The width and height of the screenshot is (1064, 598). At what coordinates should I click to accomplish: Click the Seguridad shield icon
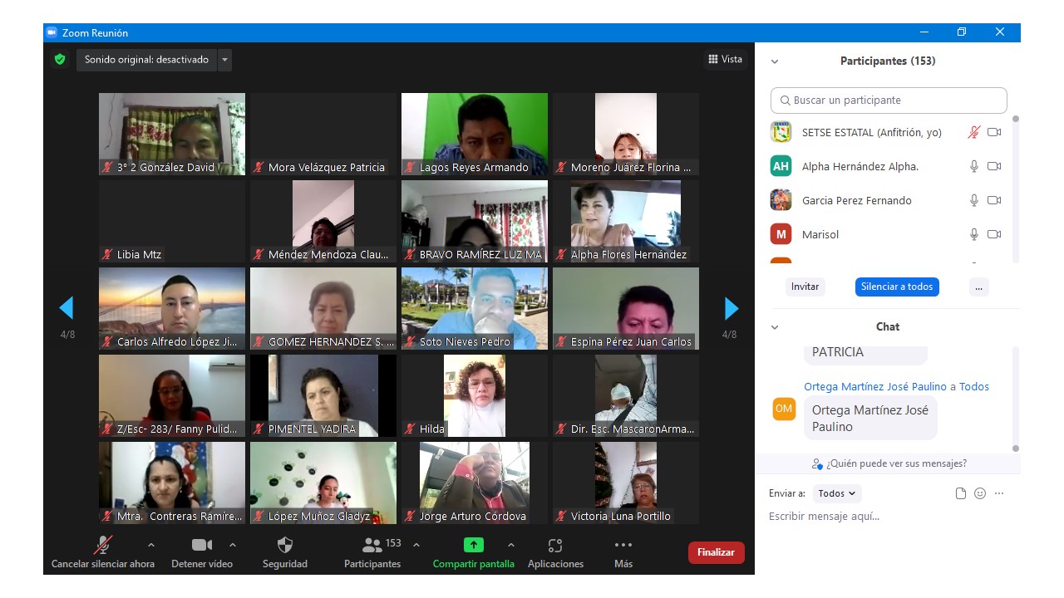pyautogui.click(x=285, y=545)
